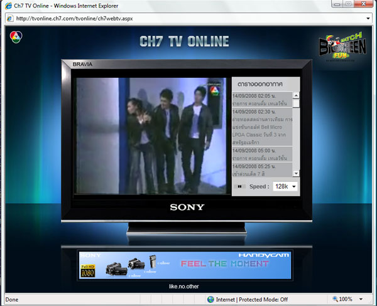Click the Sony Handycam Feel The Moment ad

(x=185, y=265)
